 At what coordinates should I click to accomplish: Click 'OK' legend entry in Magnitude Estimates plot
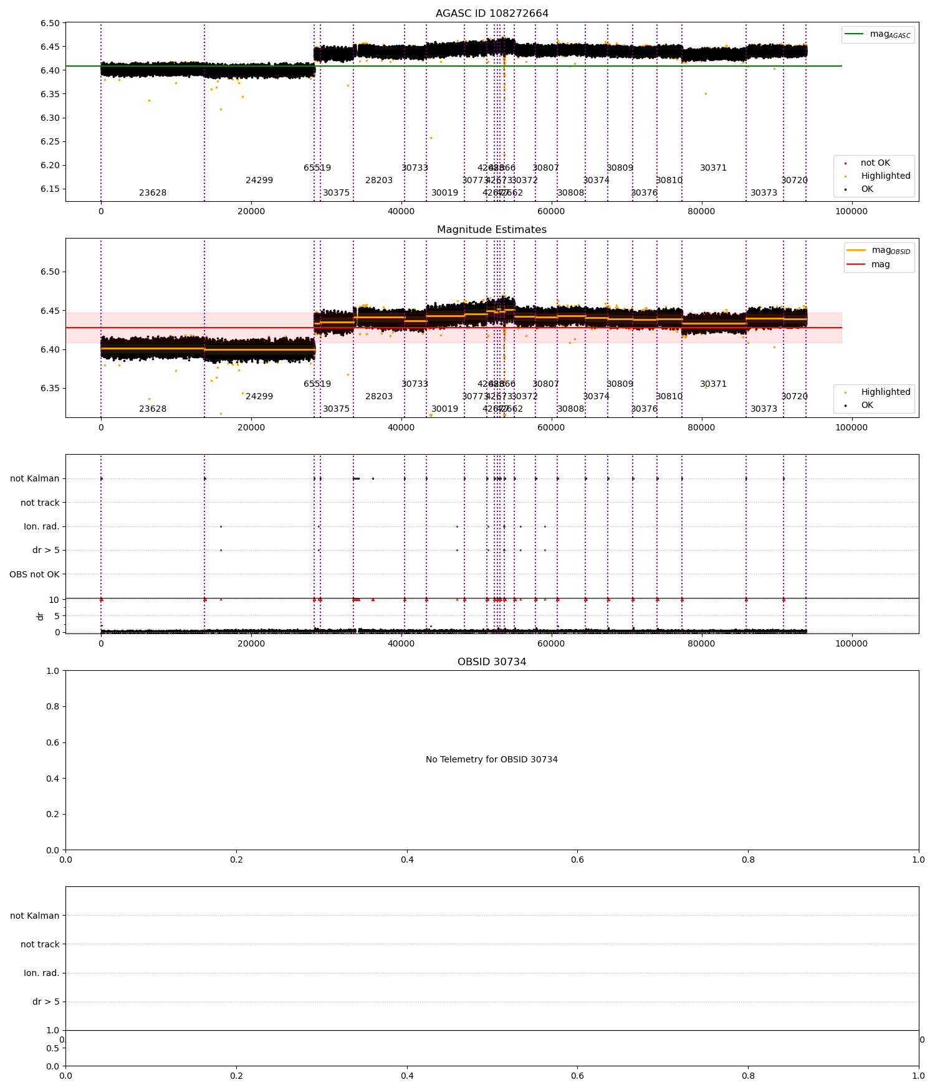click(x=859, y=405)
